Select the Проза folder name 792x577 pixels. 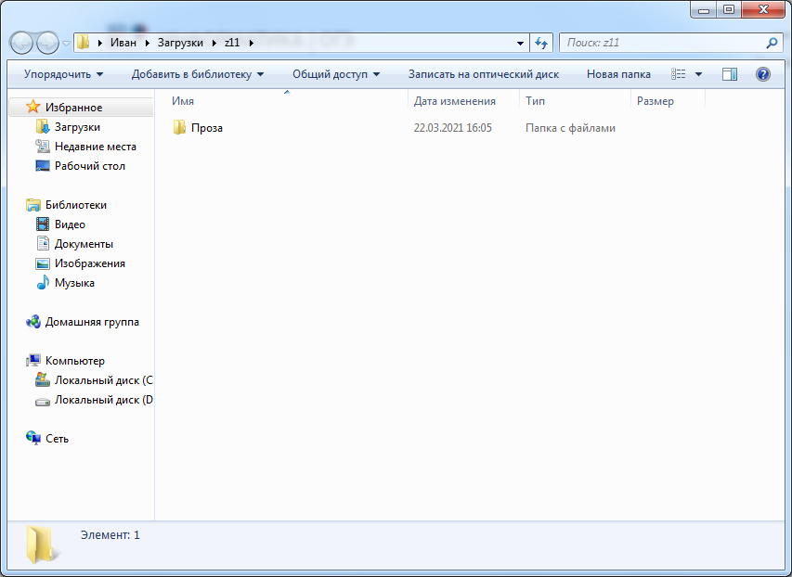207,128
